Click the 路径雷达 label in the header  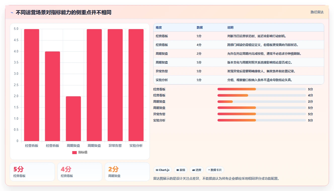click(317, 12)
